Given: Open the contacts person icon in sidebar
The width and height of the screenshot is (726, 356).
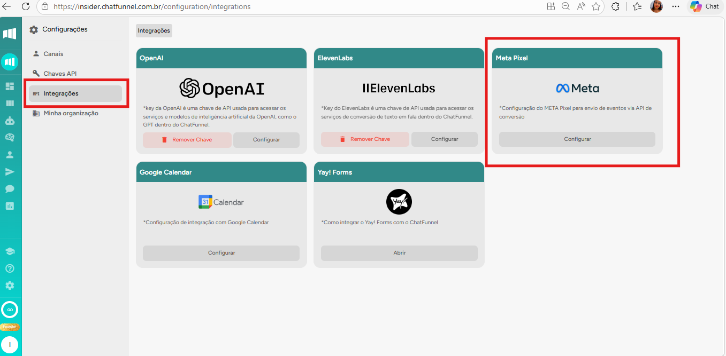Looking at the screenshot, I should pos(10,155).
